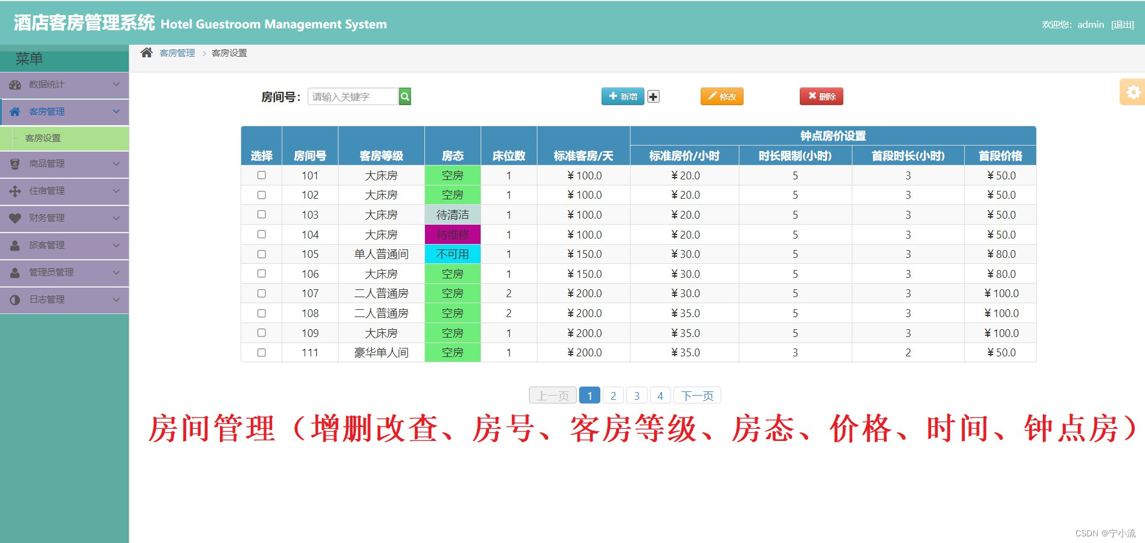
Task: Open 住宿管理 menu item
Action: (x=64, y=191)
